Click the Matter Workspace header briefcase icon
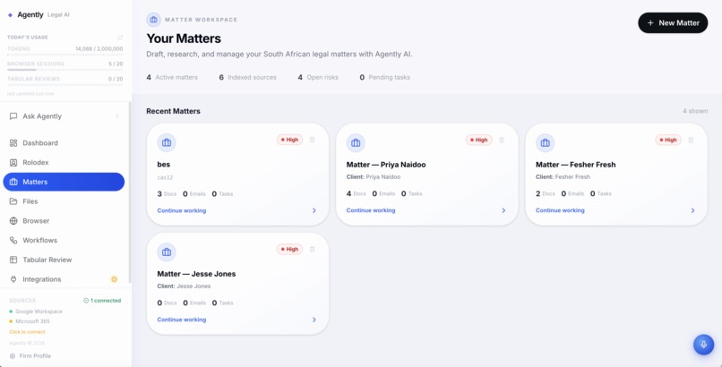The width and height of the screenshot is (722, 367). point(154,20)
